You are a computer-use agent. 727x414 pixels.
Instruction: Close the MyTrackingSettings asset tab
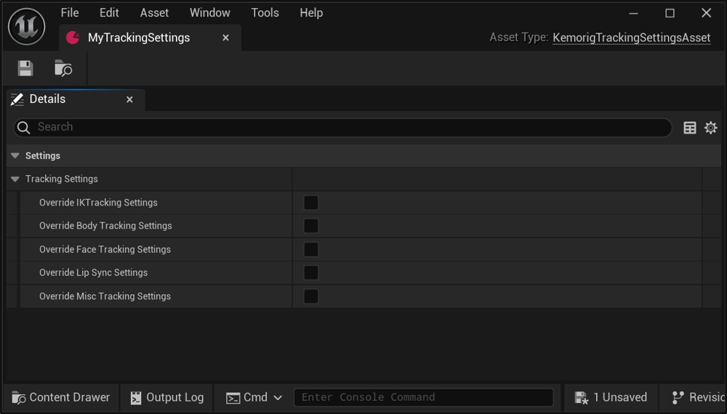pos(226,38)
